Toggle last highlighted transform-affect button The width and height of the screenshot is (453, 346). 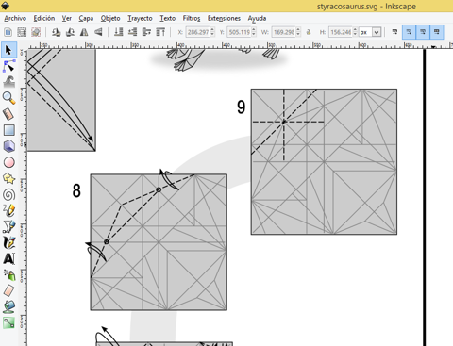(x=437, y=32)
